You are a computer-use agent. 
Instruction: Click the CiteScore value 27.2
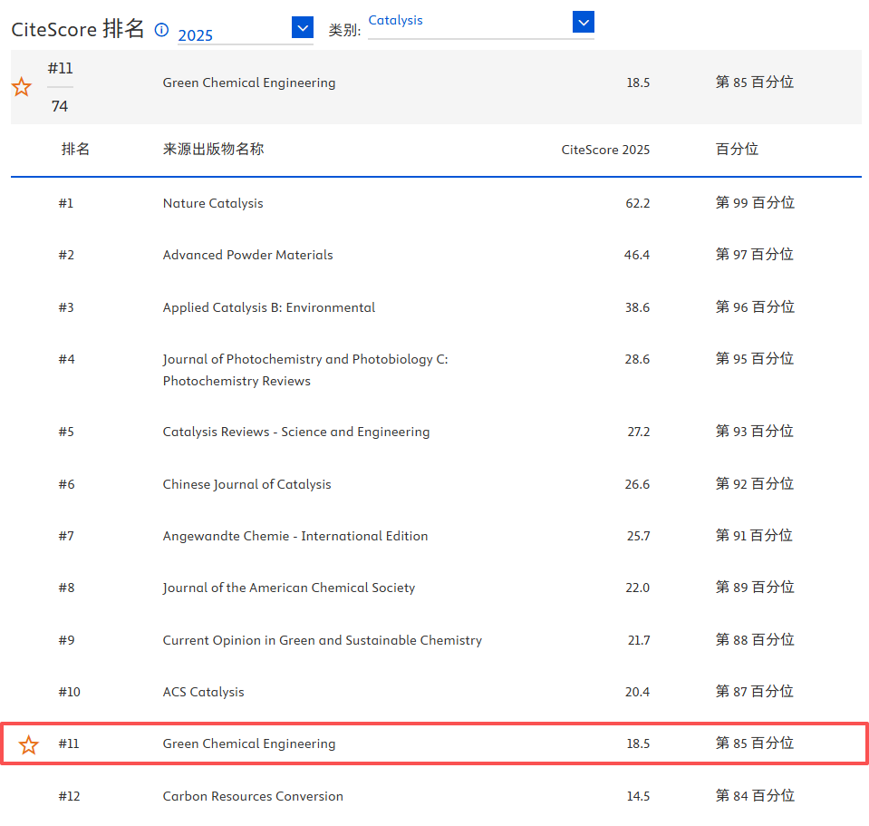point(639,432)
